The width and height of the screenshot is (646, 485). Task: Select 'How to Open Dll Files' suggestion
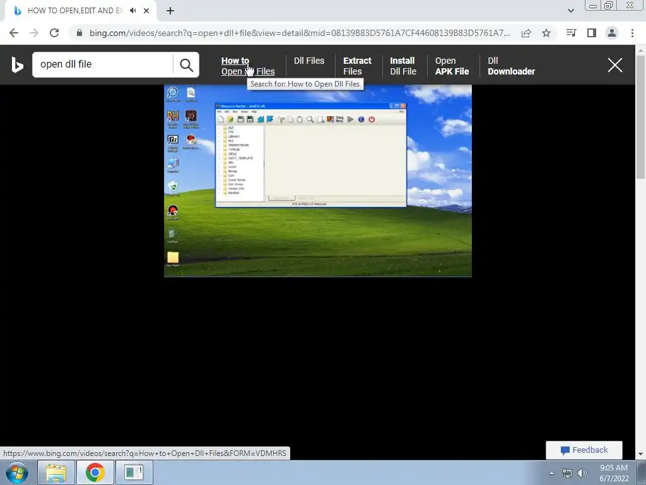[247, 66]
